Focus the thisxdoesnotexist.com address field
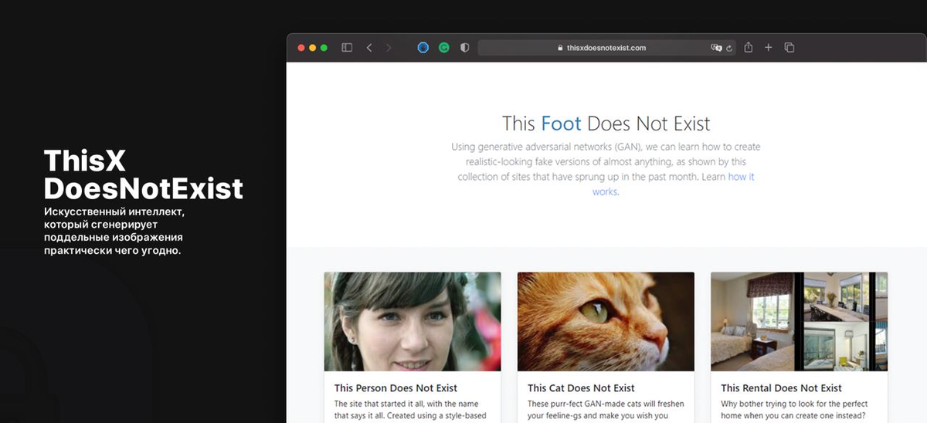The width and height of the screenshot is (927, 423). [606, 48]
